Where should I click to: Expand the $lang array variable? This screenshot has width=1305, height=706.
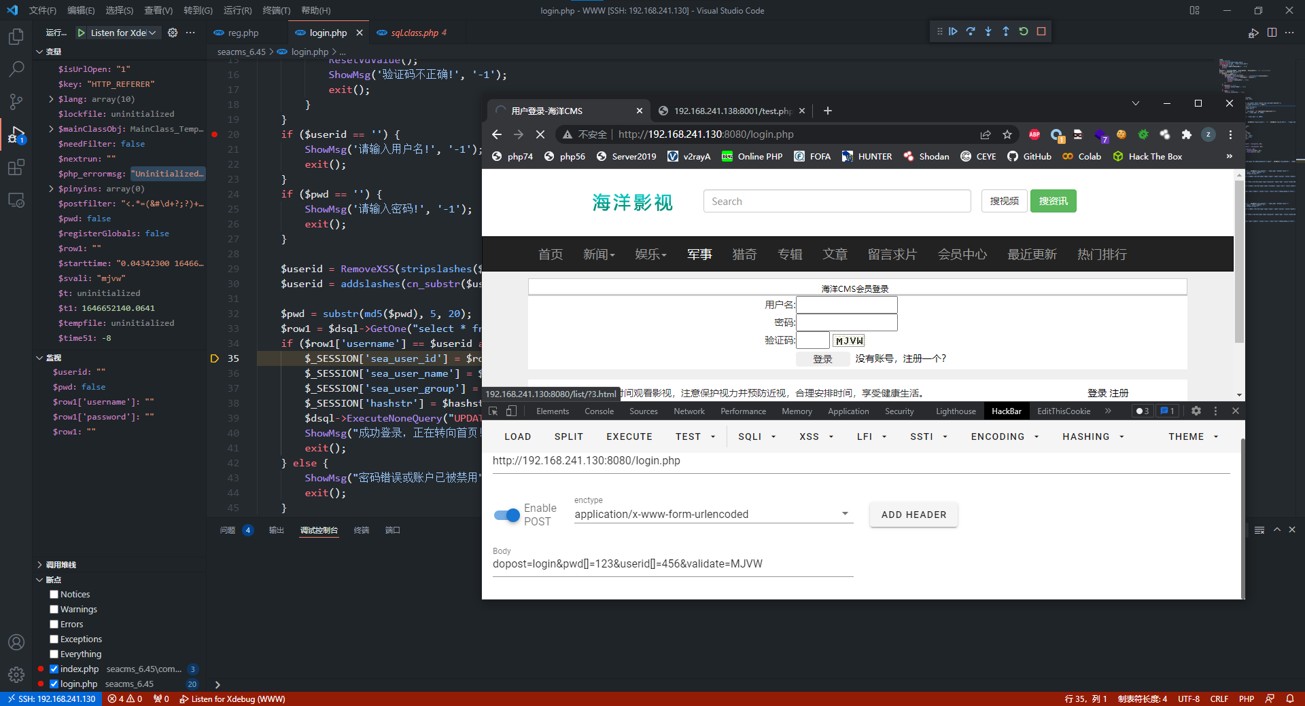(52, 99)
